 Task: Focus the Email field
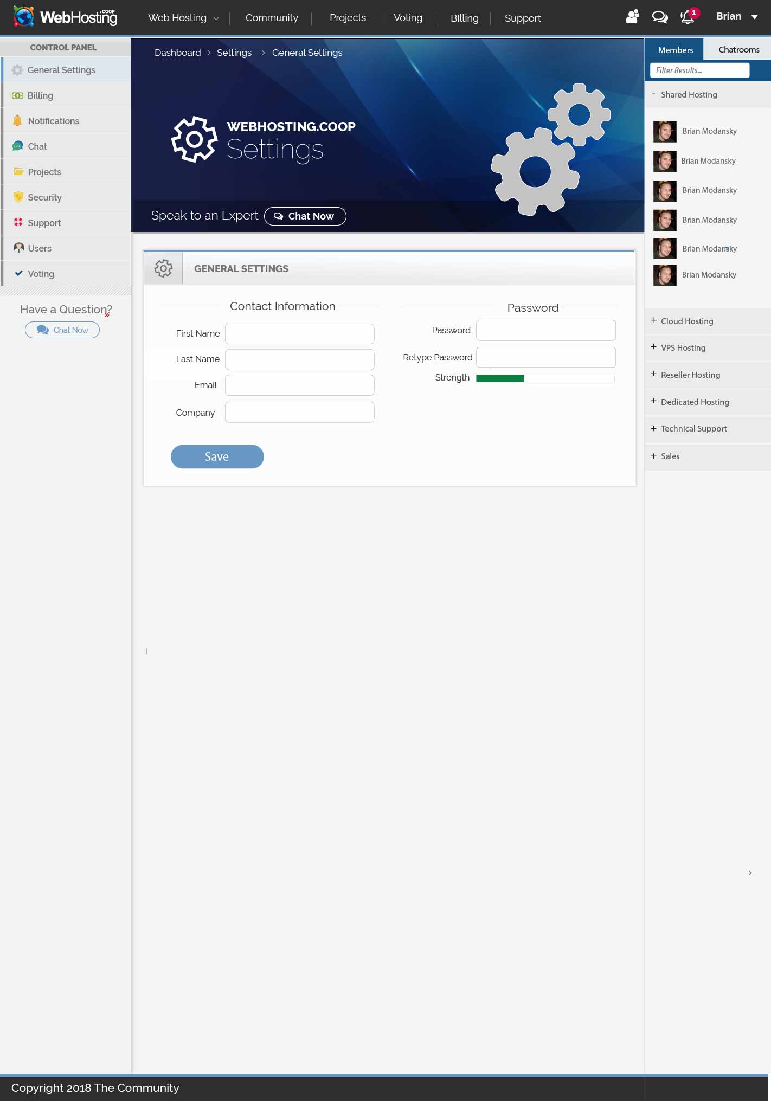coord(299,385)
